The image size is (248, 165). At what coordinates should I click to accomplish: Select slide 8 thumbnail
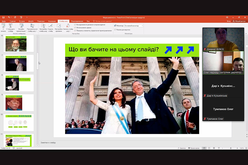point(18,83)
